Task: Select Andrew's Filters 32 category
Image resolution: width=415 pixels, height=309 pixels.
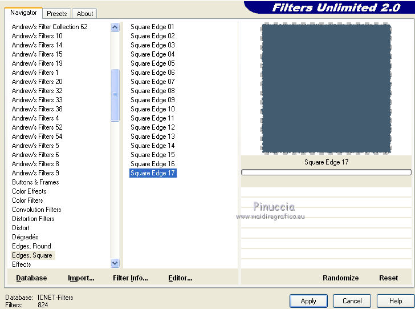Action: [37, 91]
